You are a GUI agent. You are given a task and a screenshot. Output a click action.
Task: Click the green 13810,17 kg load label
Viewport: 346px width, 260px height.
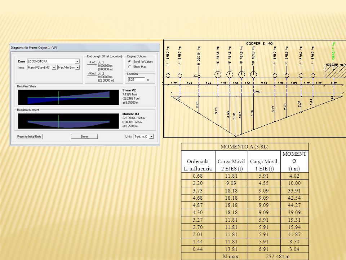coord(334,51)
